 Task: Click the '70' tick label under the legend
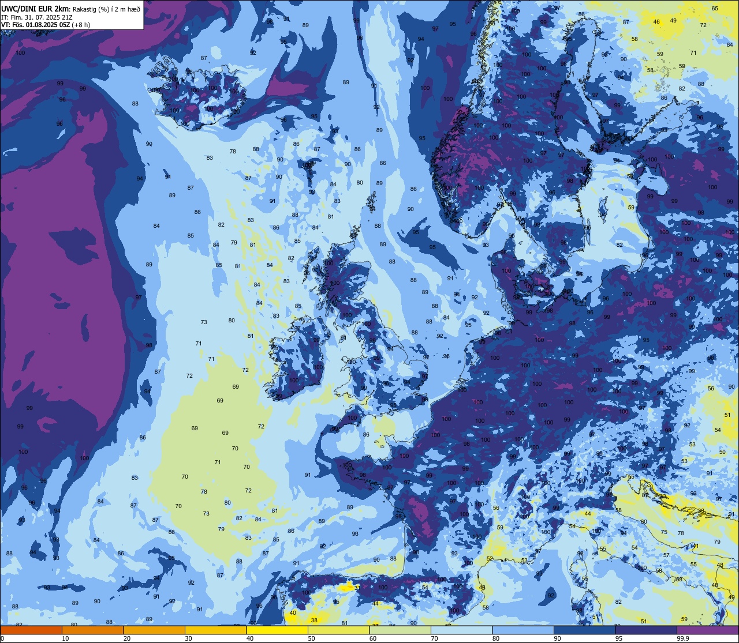click(x=434, y=638)
